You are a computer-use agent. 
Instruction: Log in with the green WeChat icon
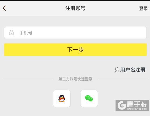[89, 98]
